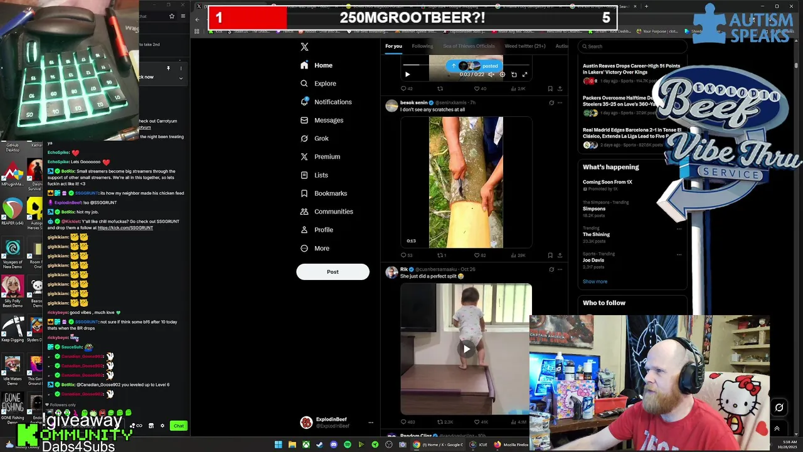Play the top video in feed
803x452 pixels.
coord(407,75)
